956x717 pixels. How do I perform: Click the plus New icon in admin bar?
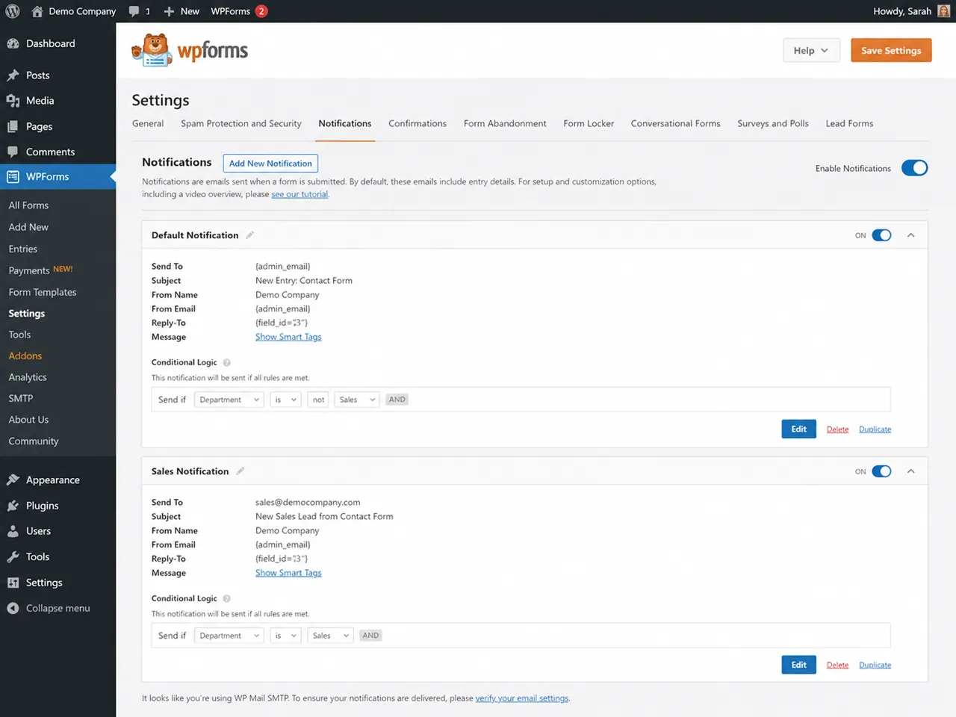click(x=169, y=11)
